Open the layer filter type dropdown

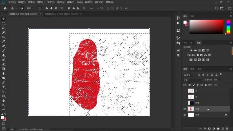189,75
